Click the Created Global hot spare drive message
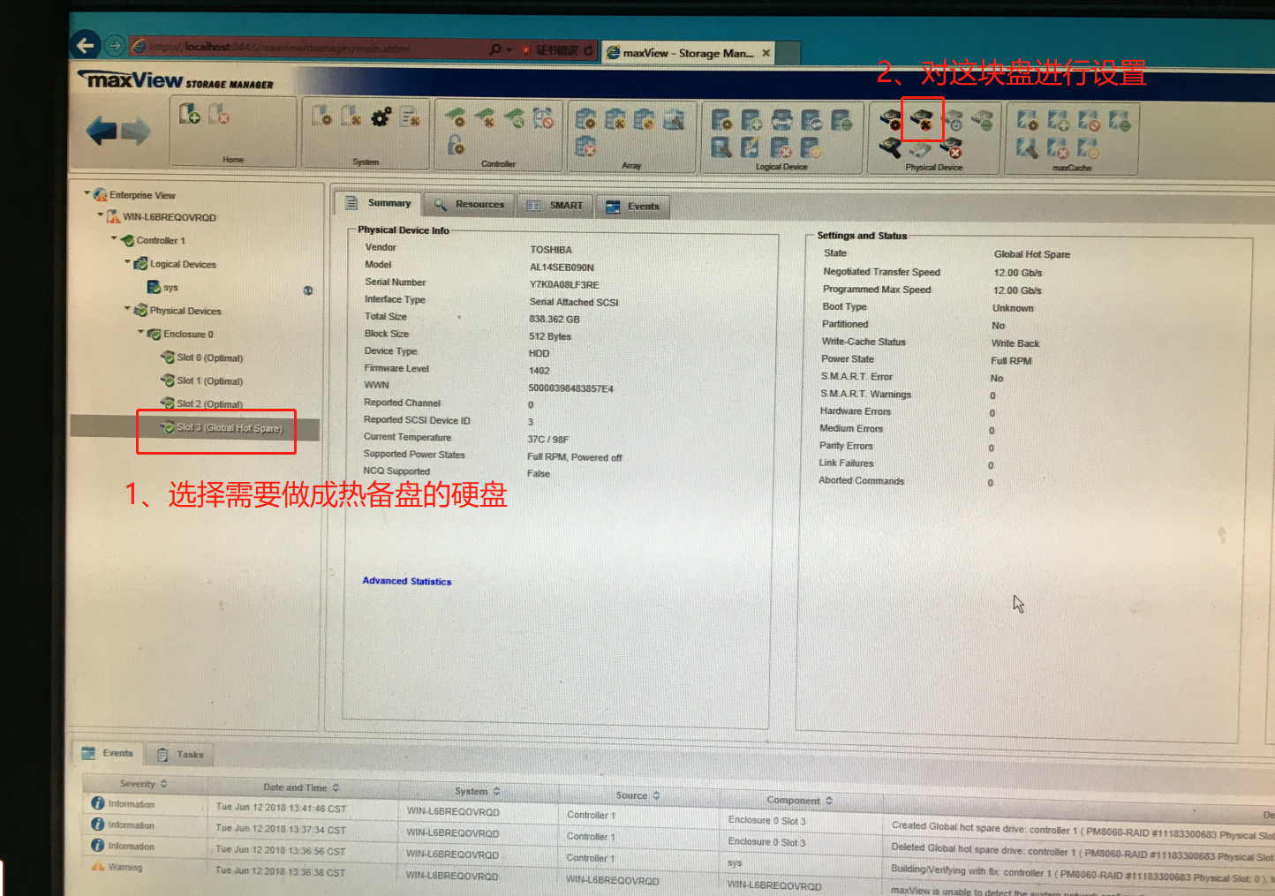The height and width of the screenshot is (896, 1275). 1083,831
